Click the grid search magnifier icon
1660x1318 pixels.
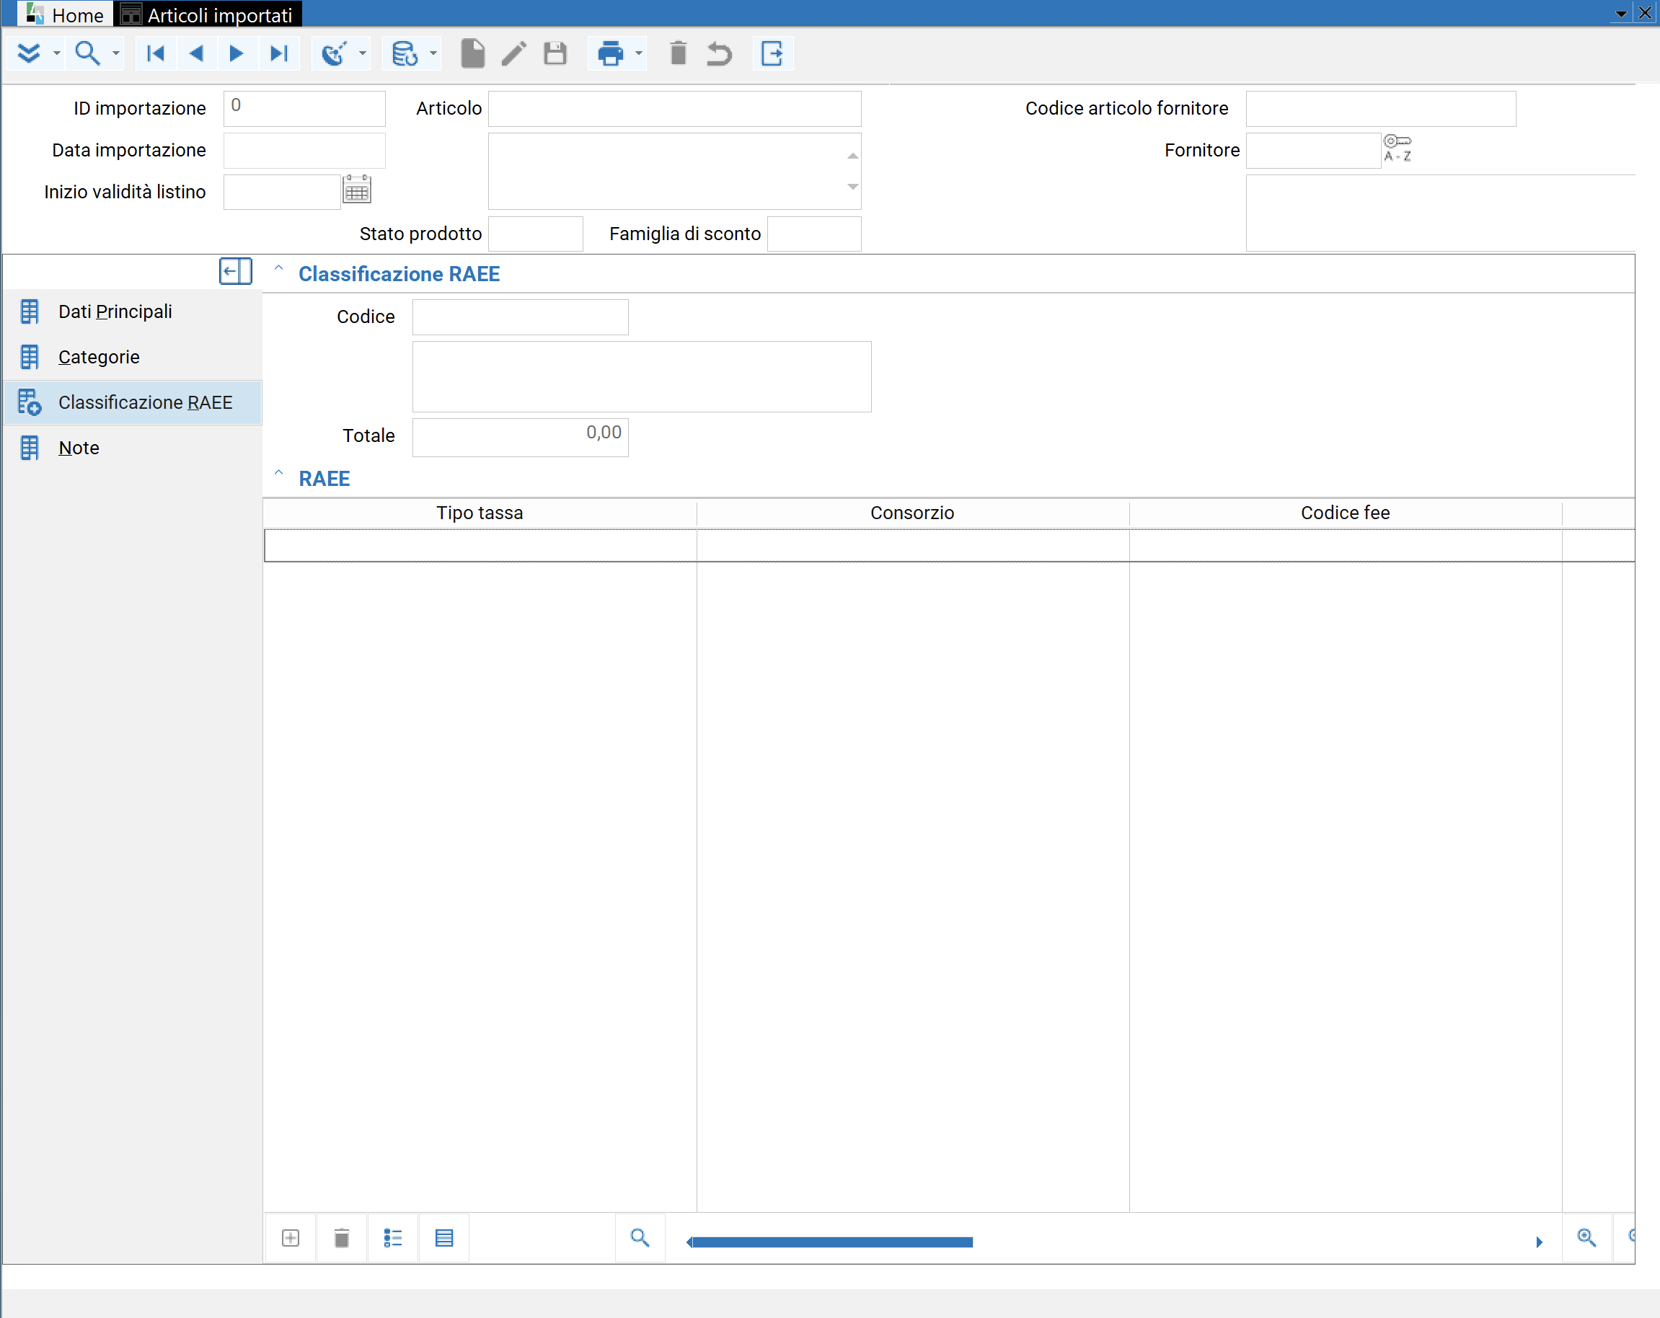pyautogui.click(x=640, y=1238)
